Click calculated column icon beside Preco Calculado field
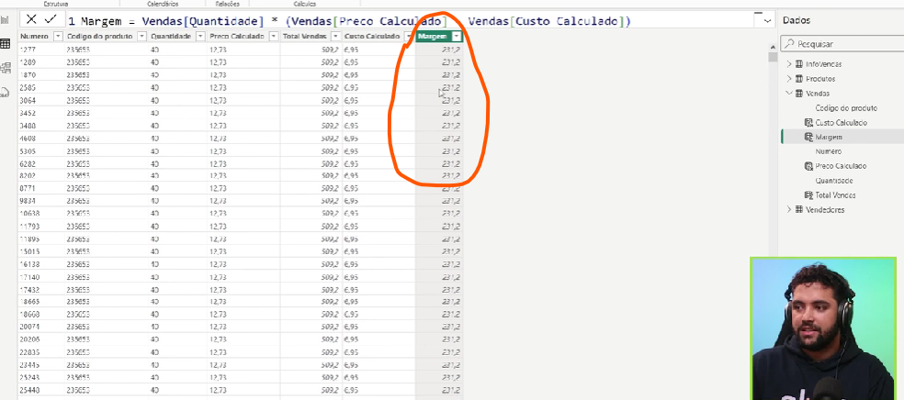This screenshot has width=904, height=400. [x=808, y=166]
